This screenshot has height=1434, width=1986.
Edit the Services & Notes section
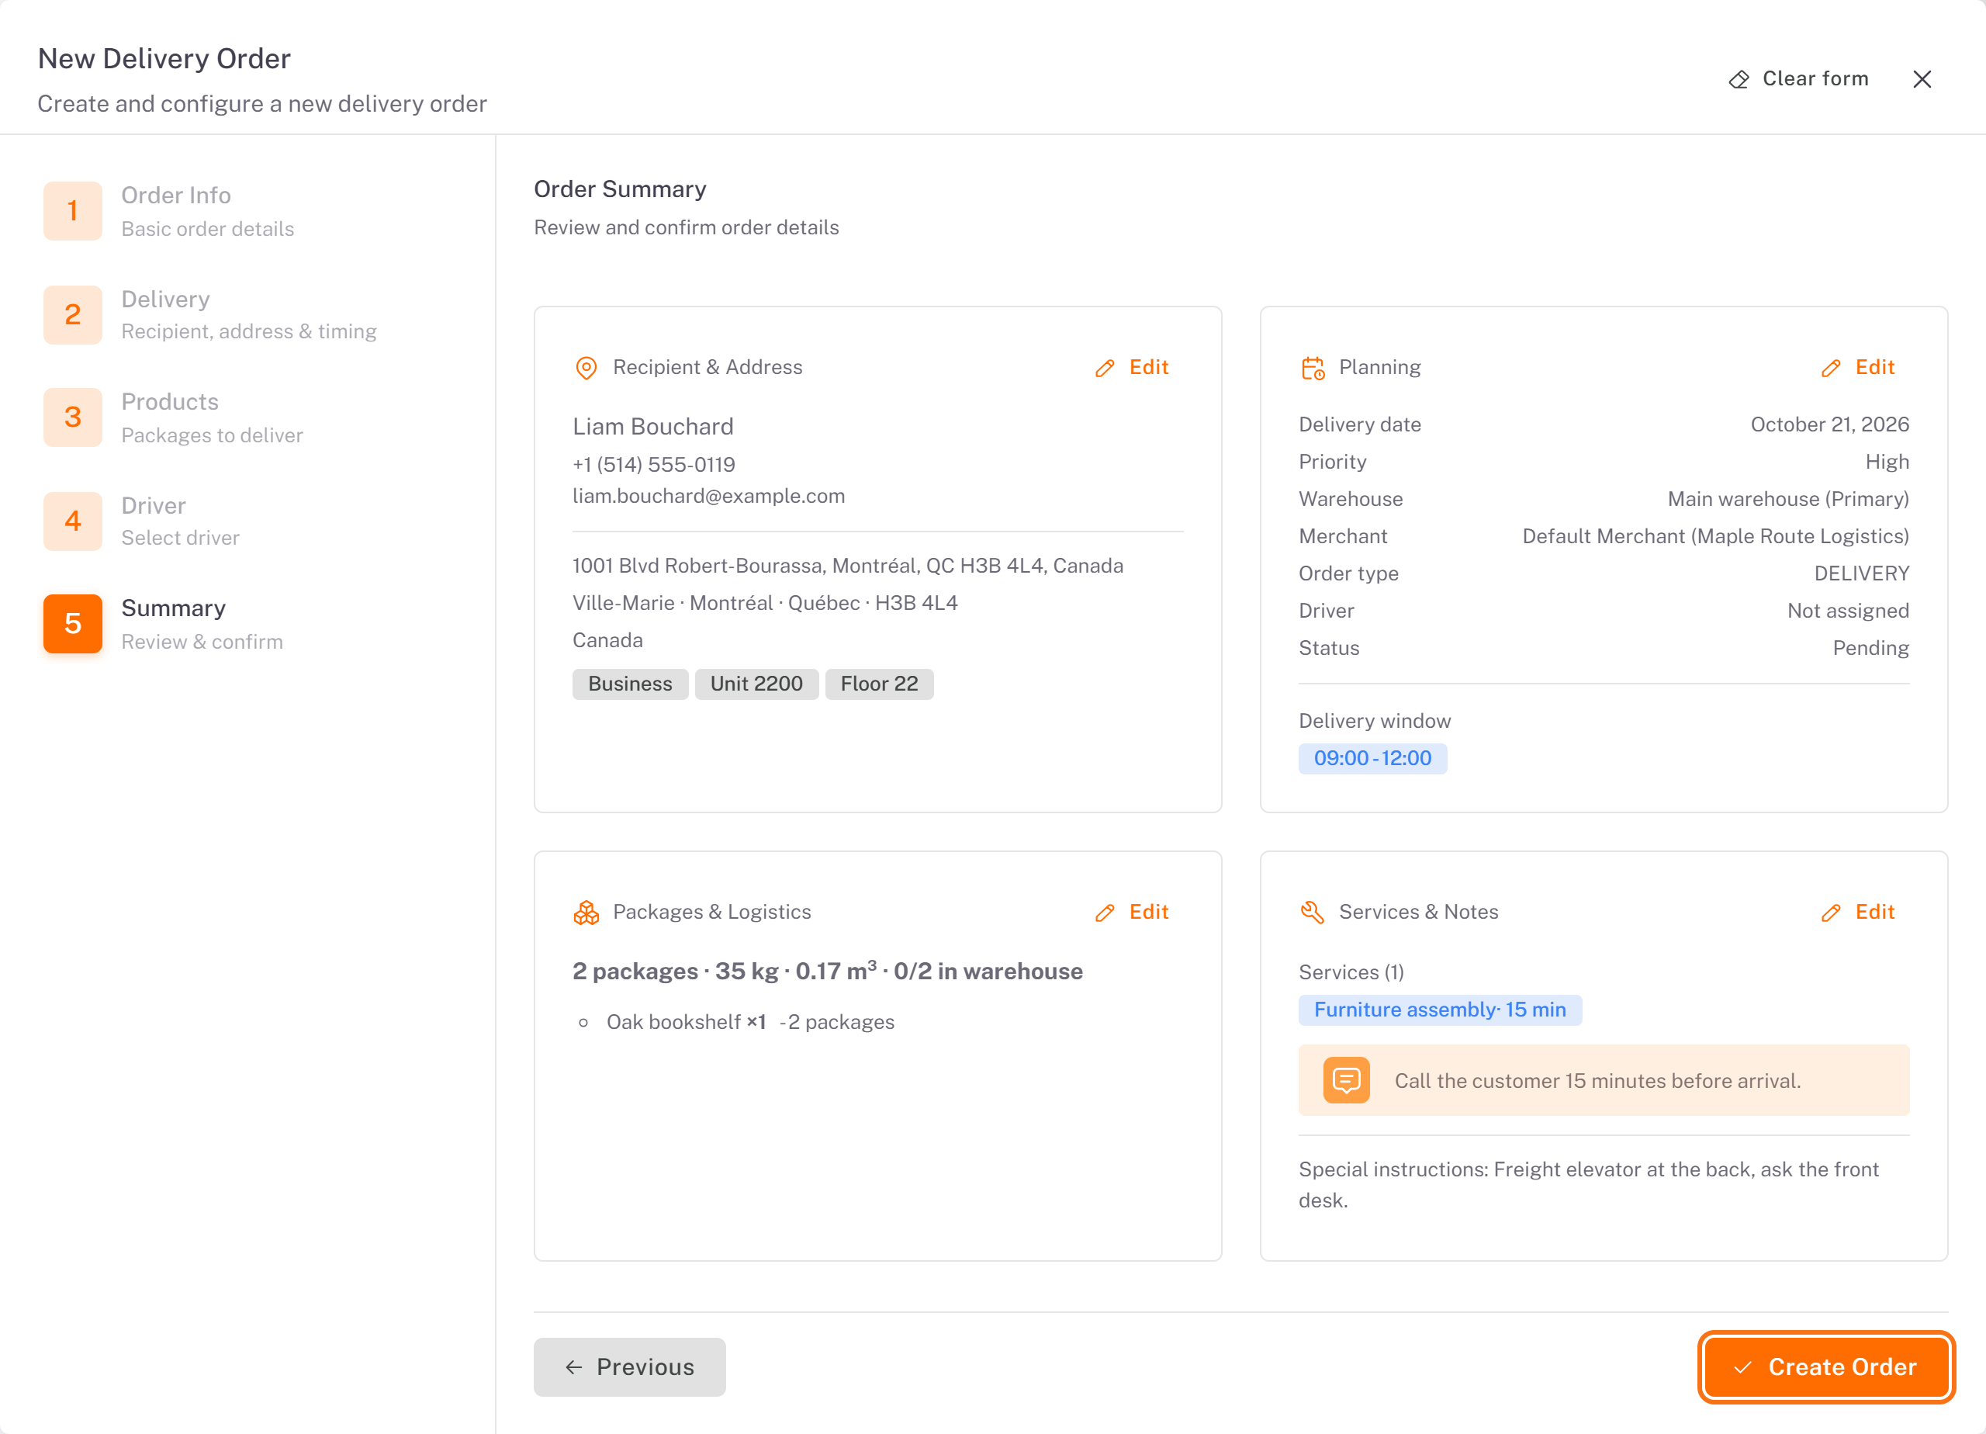tap(1858, 913)
